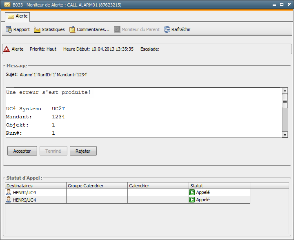Open Commentaires from the toolbar

click(x=72, y=29)
